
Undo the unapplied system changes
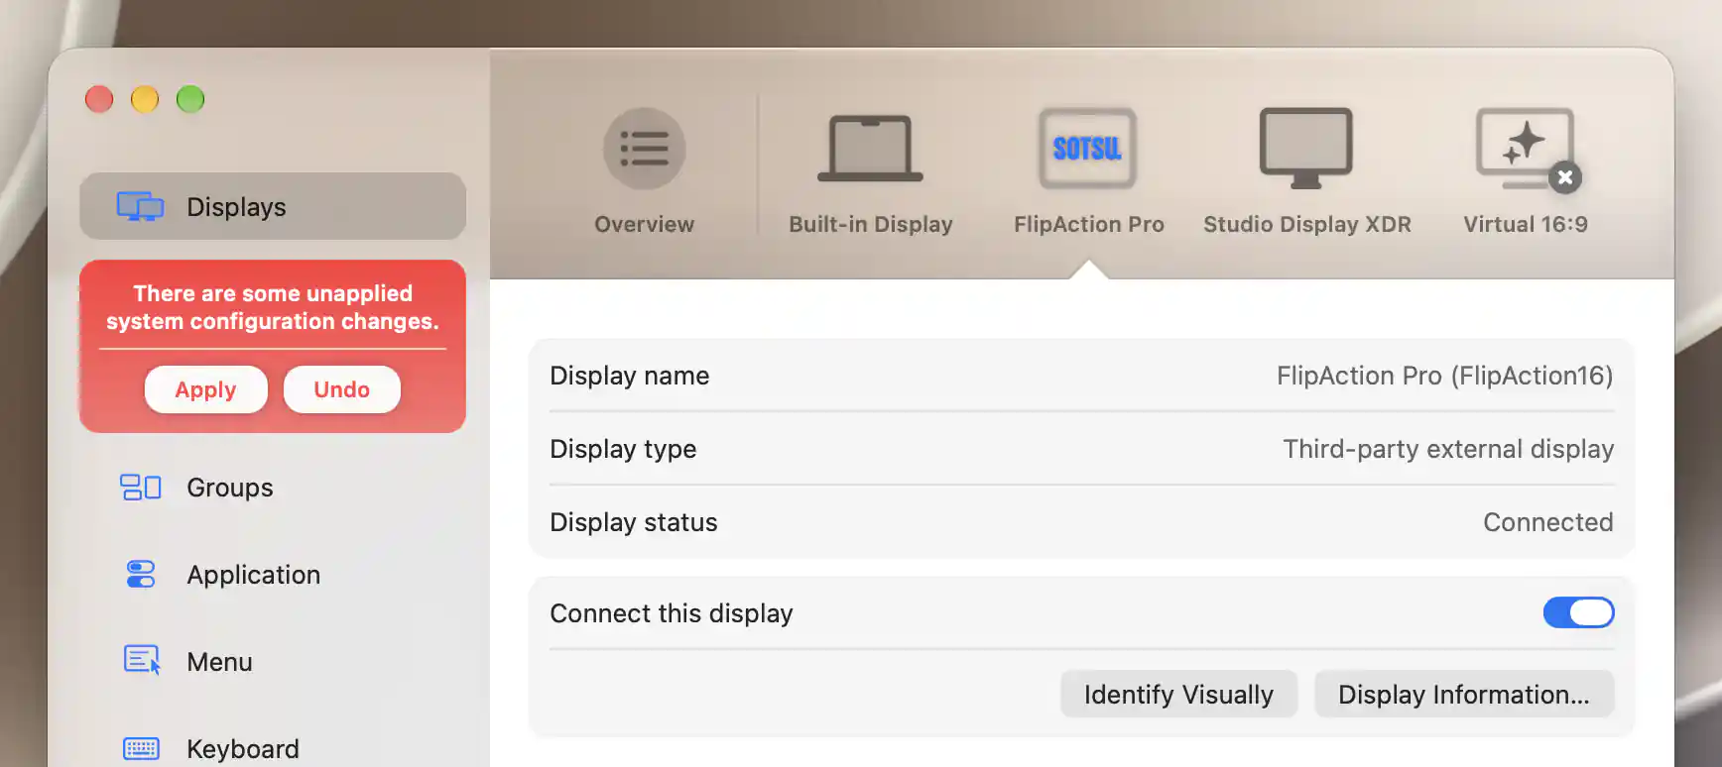pyautogui.click(x=342, y=389)
